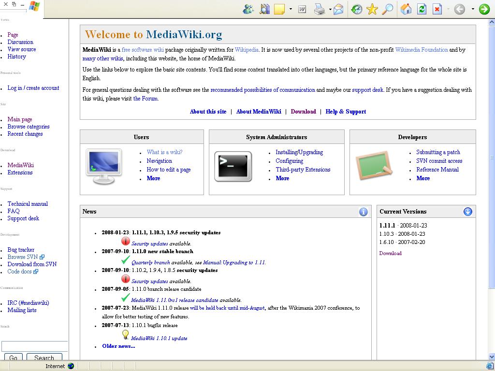Viewport: 495px width, 371px height.
Task: Click the Download link in the top navigation row
Action: point(304,112)
